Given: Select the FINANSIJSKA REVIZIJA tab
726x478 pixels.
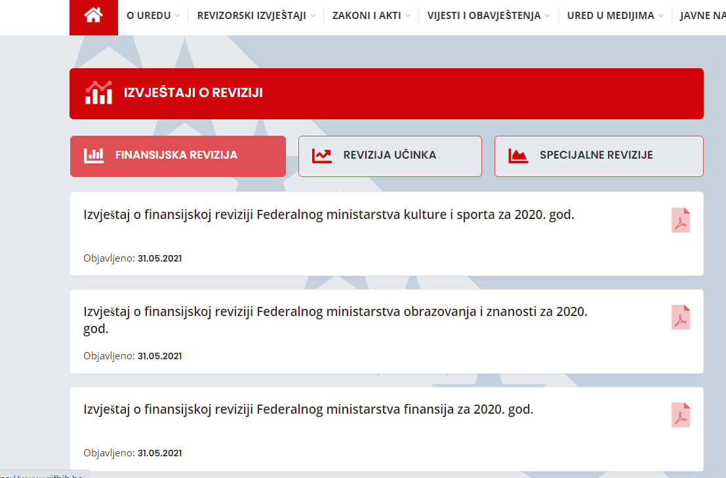Looking at the screenshot, I should click(178, 155).
